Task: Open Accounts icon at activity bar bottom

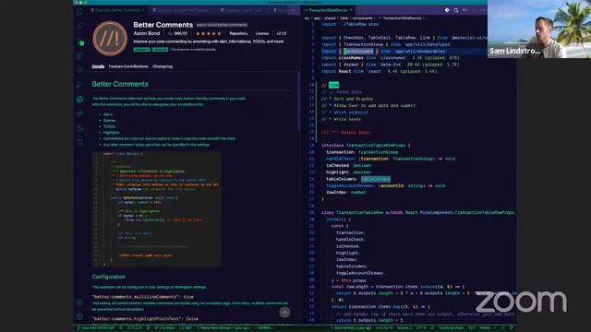Action: 79,302
